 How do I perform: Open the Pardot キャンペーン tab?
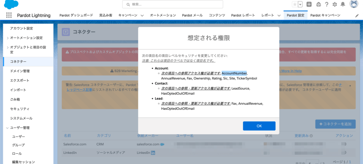[x=325, y=15]
